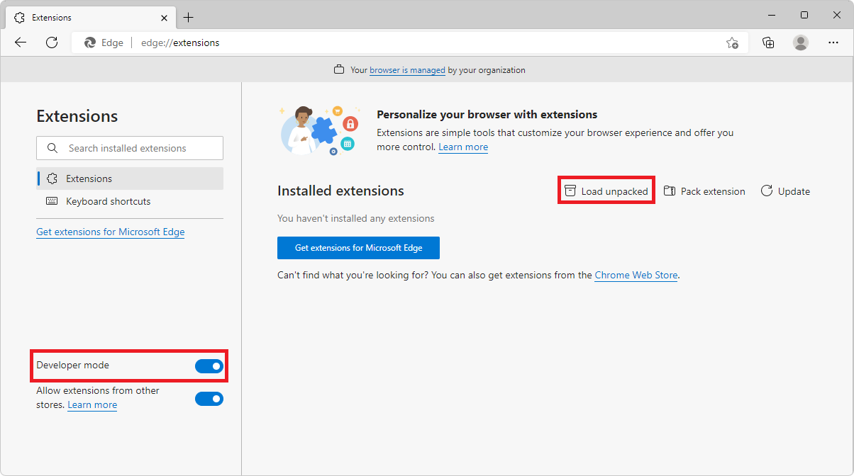Click Get extensions for Microsoft Edge button
Image resolution: width=854 pixels, height=476 pixels.
[358, 247]
